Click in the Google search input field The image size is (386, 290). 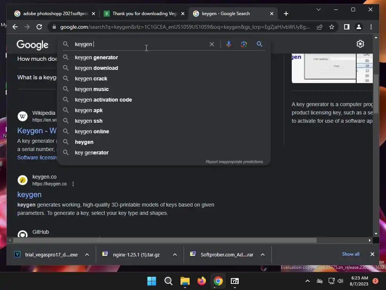[x=140, y=44]
